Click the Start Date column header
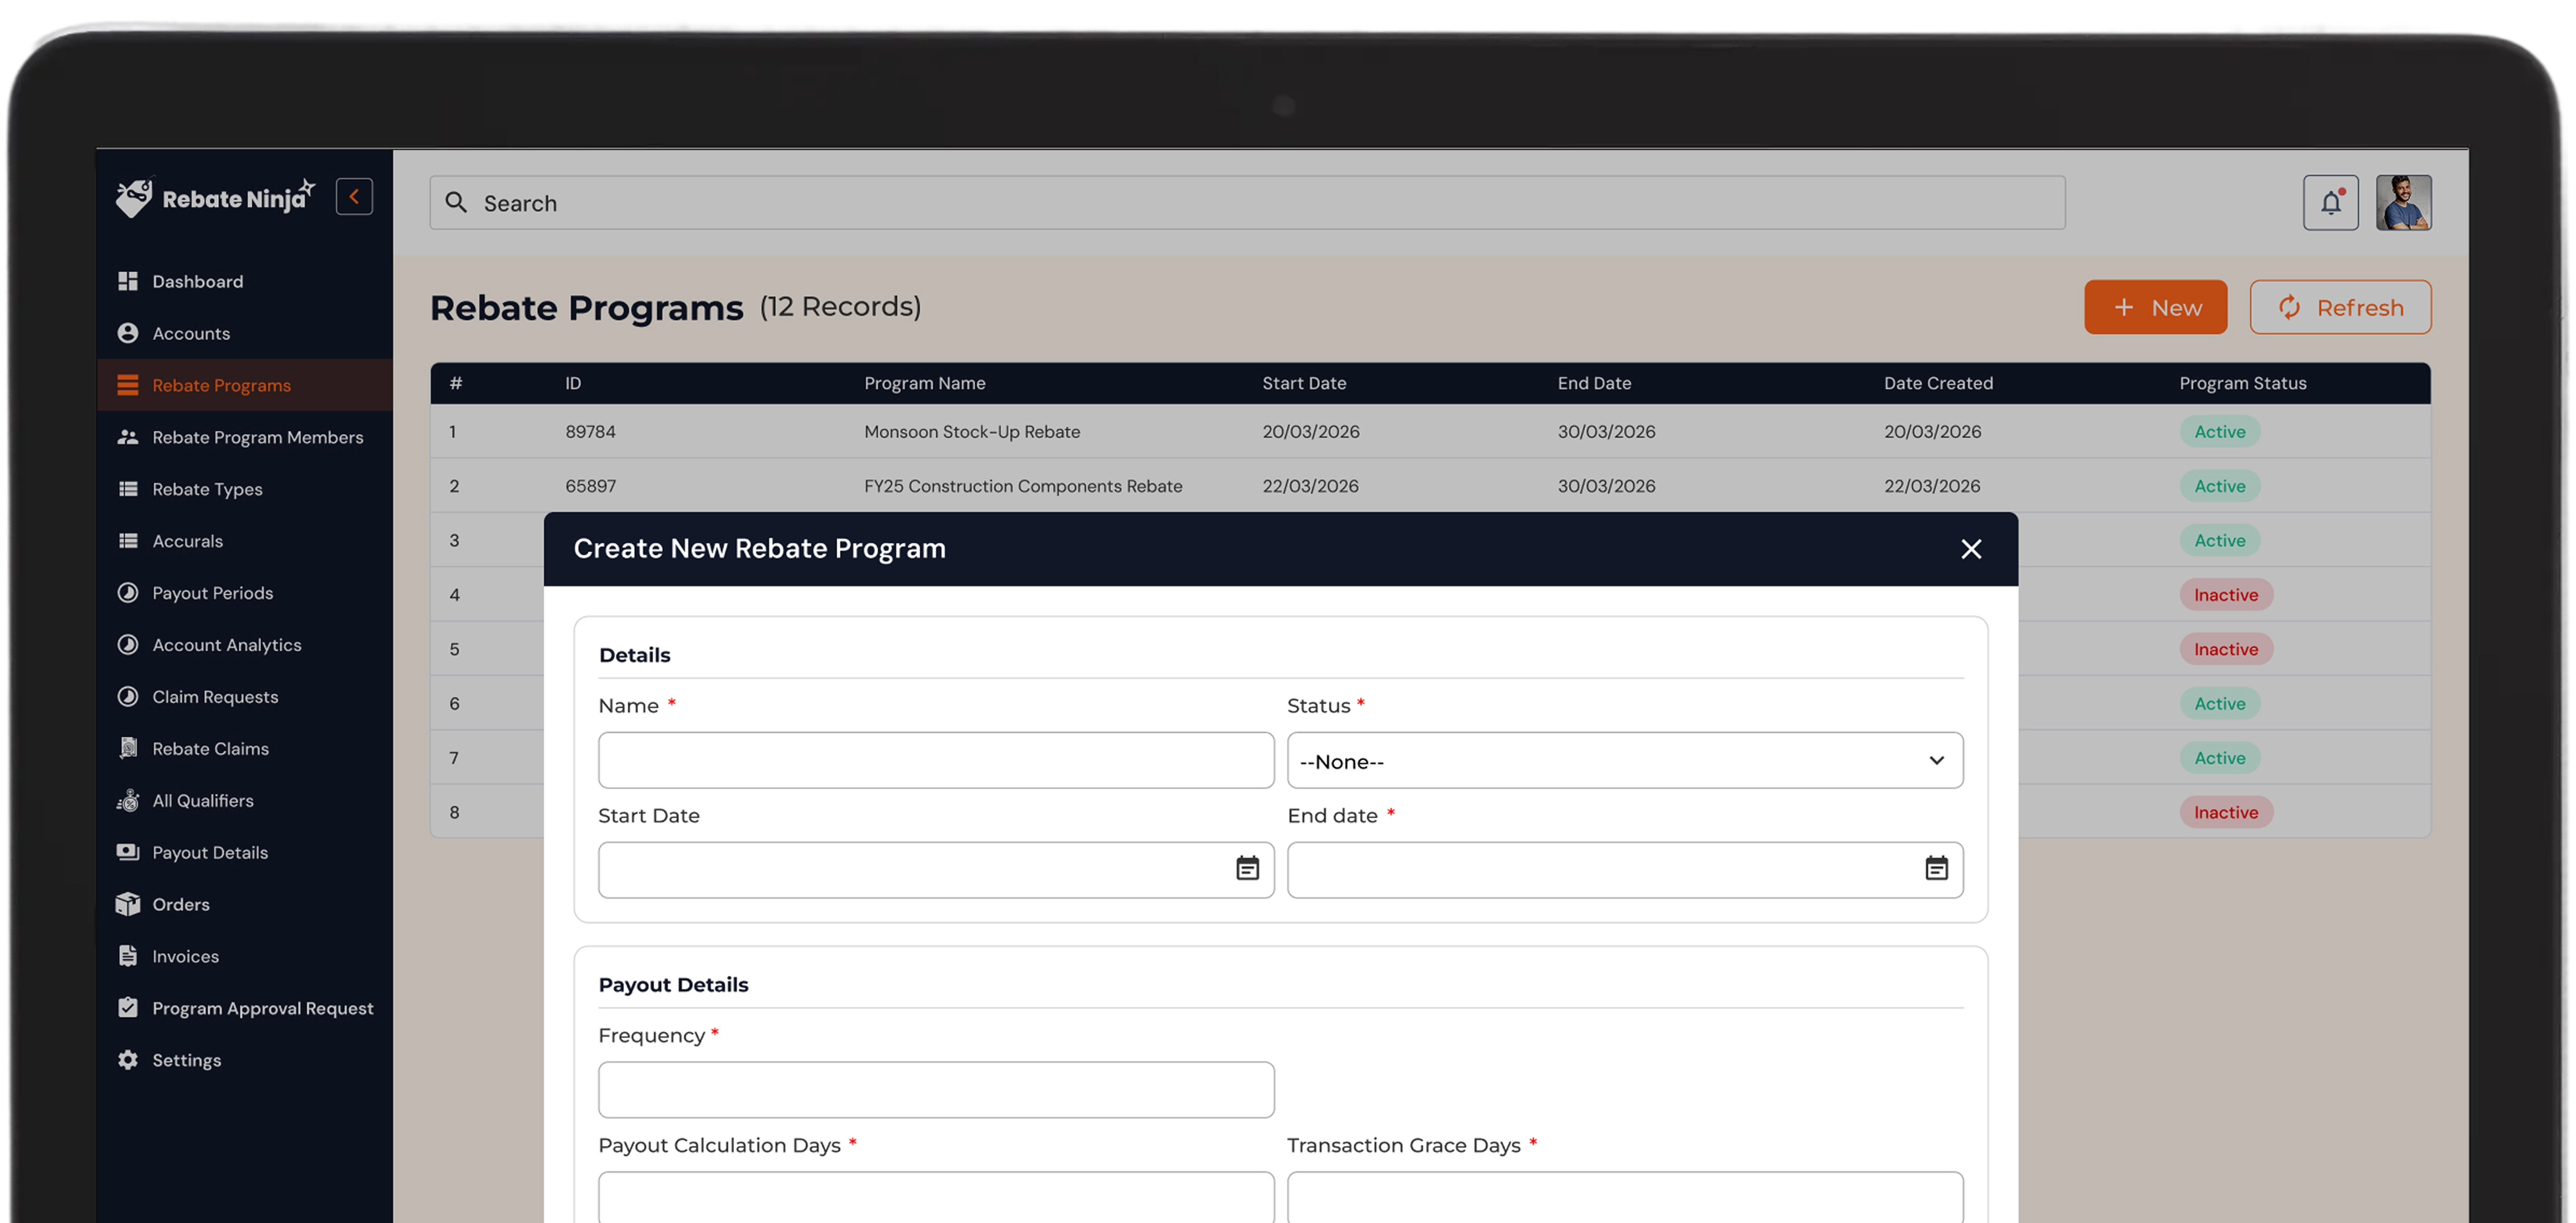This screenshot has height=1223, width=2576. 1304,383
